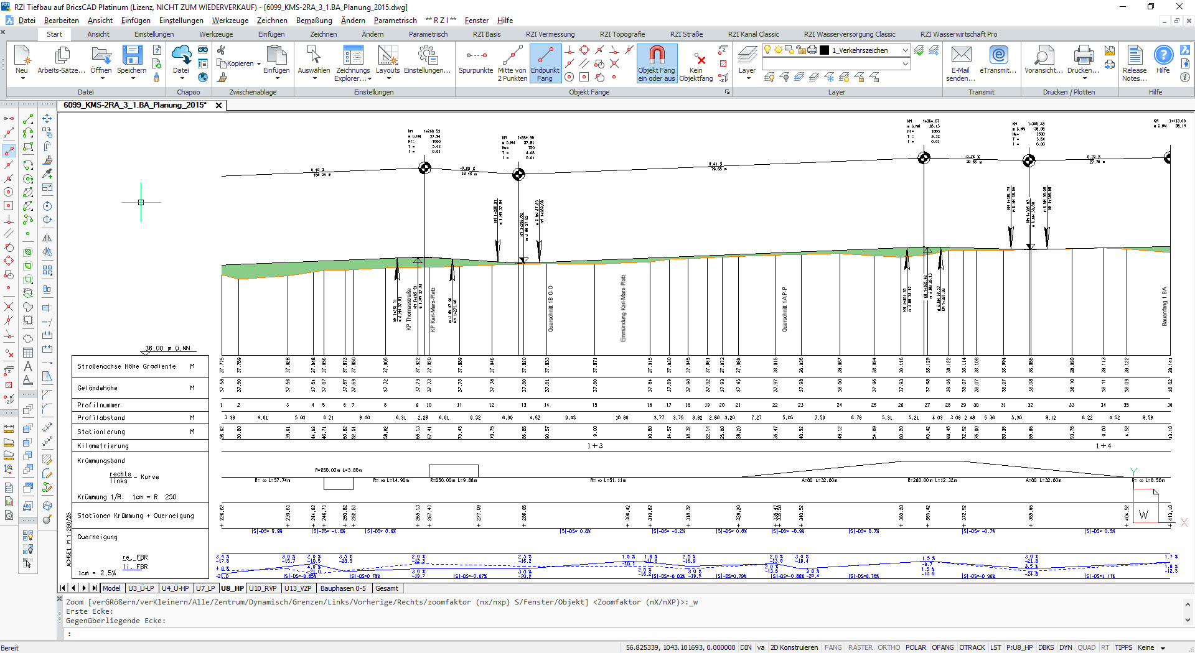Click E-Mail senden icon
The width and height of the screenshot is (1195, 653).
[961, 55]
